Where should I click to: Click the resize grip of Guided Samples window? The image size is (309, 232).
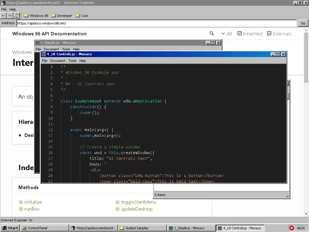point(287,196)
